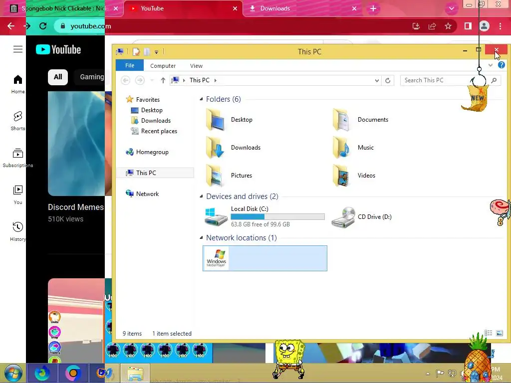Open the Documents folder

pyautogui.click(x=360, y=120)
